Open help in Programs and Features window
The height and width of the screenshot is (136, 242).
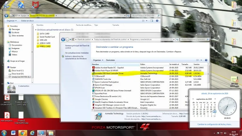pos(206,60)
